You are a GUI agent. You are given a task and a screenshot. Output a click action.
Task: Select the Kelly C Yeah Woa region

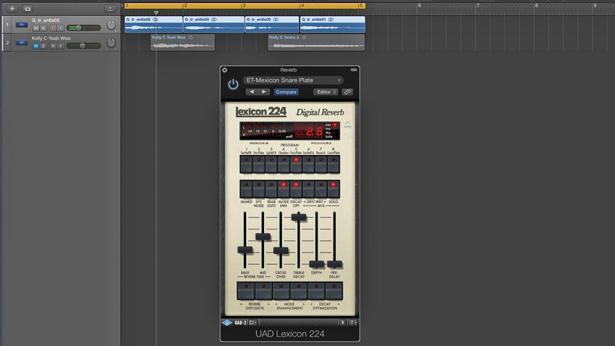[x=183, y=43]
